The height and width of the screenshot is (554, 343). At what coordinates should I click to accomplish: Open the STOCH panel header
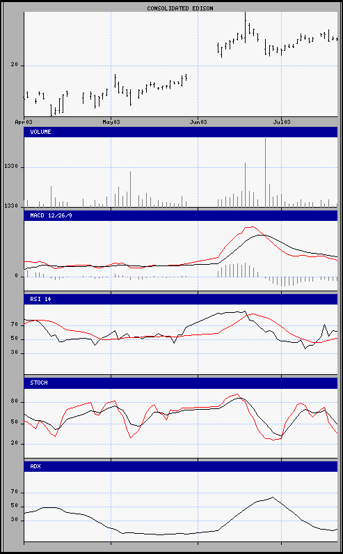pyautogui.click(x=181, y=383)
